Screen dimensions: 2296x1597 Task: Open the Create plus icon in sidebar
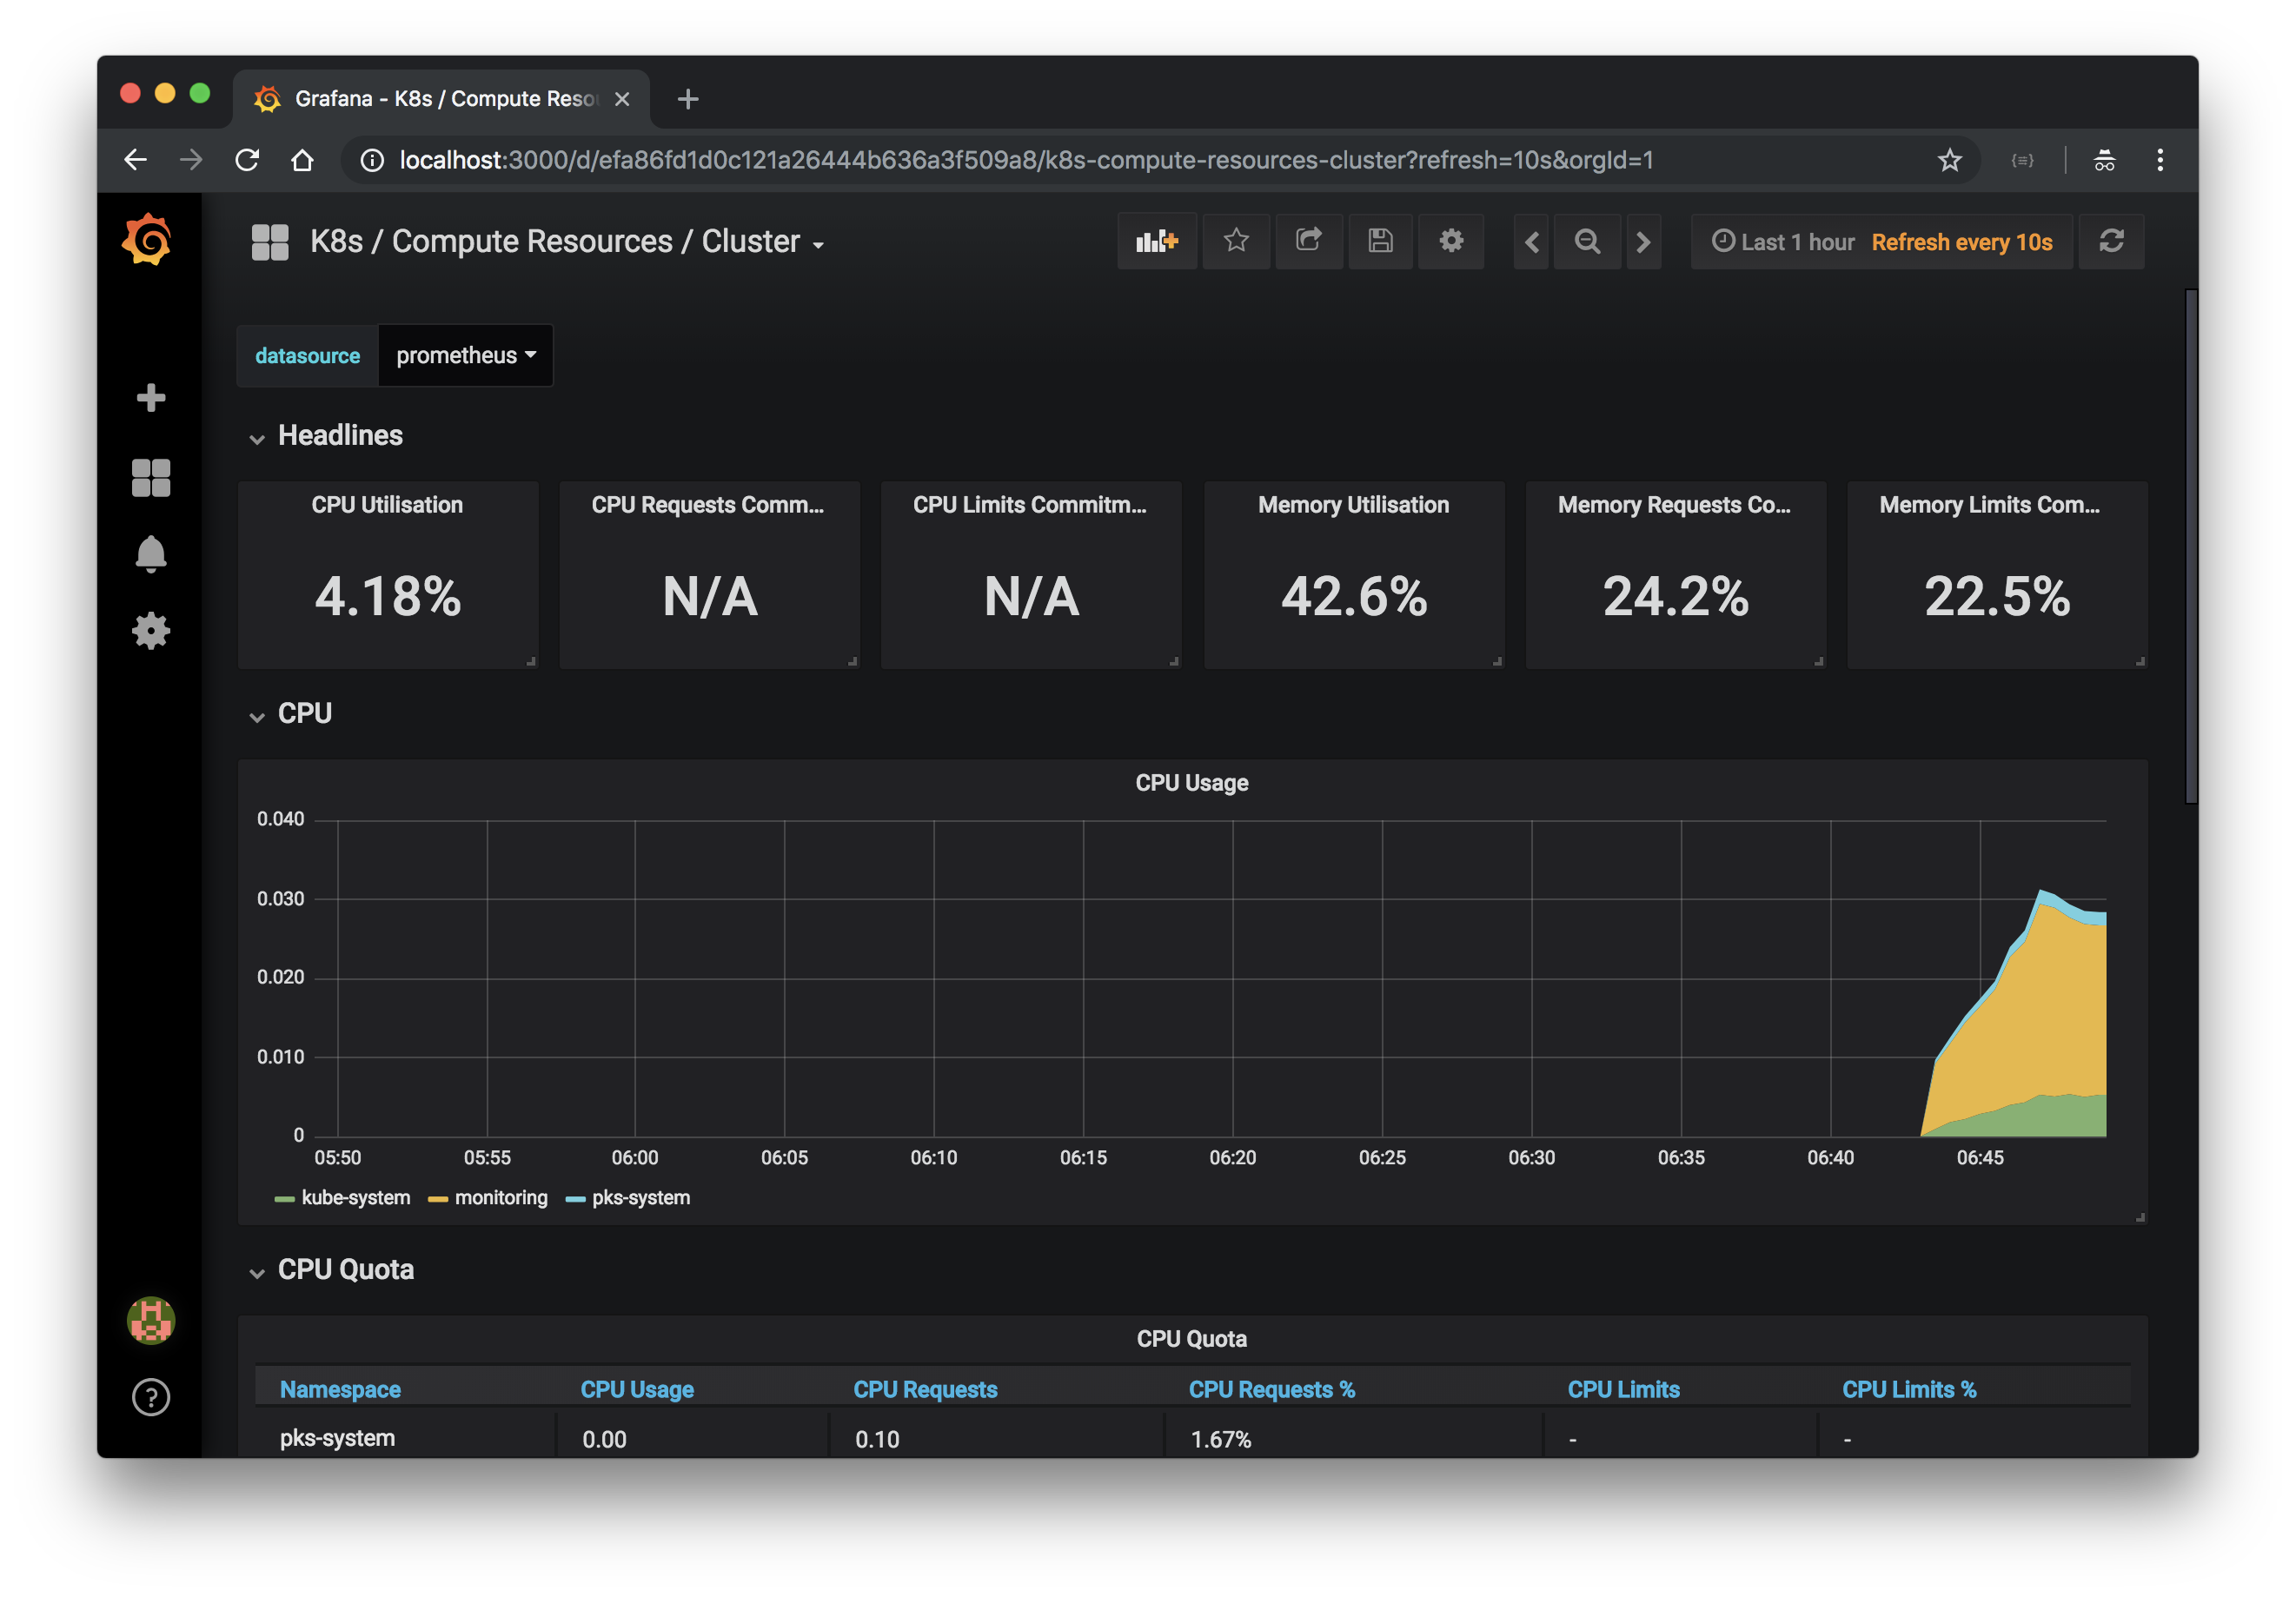151,398
